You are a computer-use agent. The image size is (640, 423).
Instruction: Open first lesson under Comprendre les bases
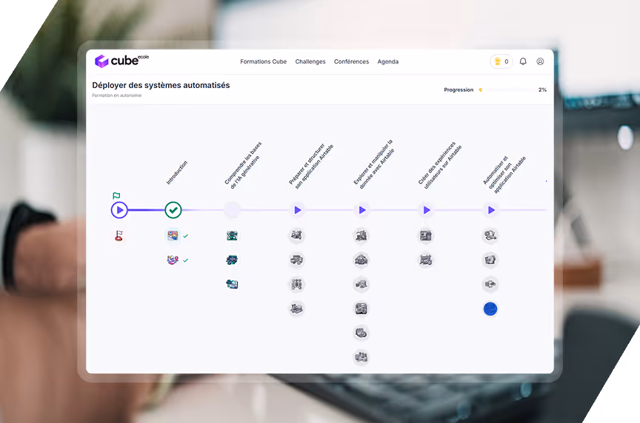point(233,236)
